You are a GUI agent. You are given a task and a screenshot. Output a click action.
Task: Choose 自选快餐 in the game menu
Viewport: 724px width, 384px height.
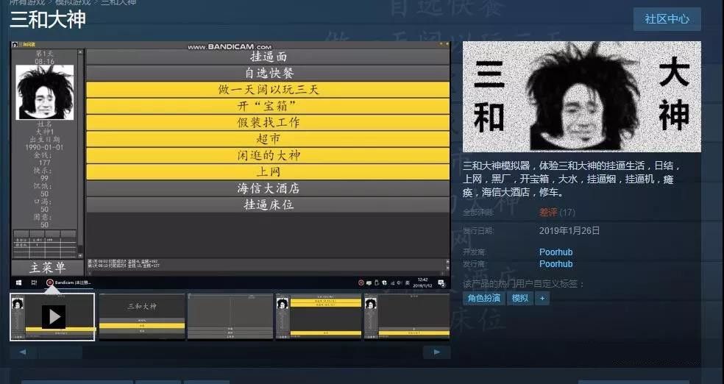[268, 74]
